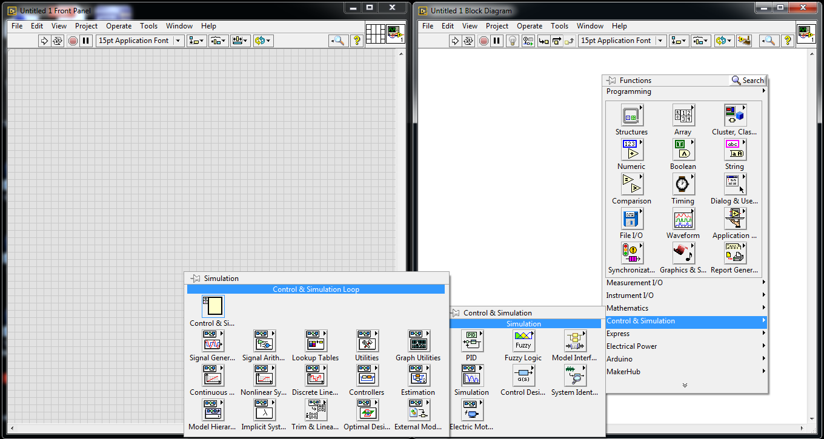
Task: Click Search button in Functions palette
Action: pos(748,80)
